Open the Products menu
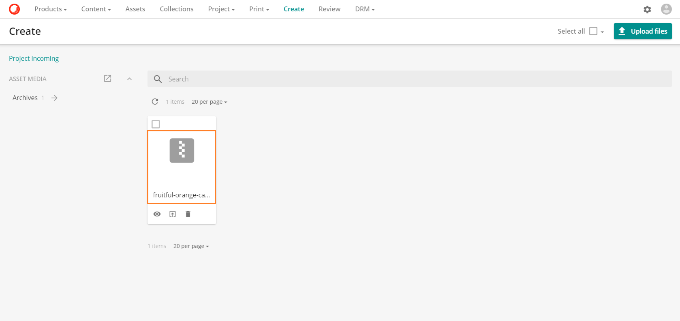This screenshot has width=680, height=321. click(50, 9)
